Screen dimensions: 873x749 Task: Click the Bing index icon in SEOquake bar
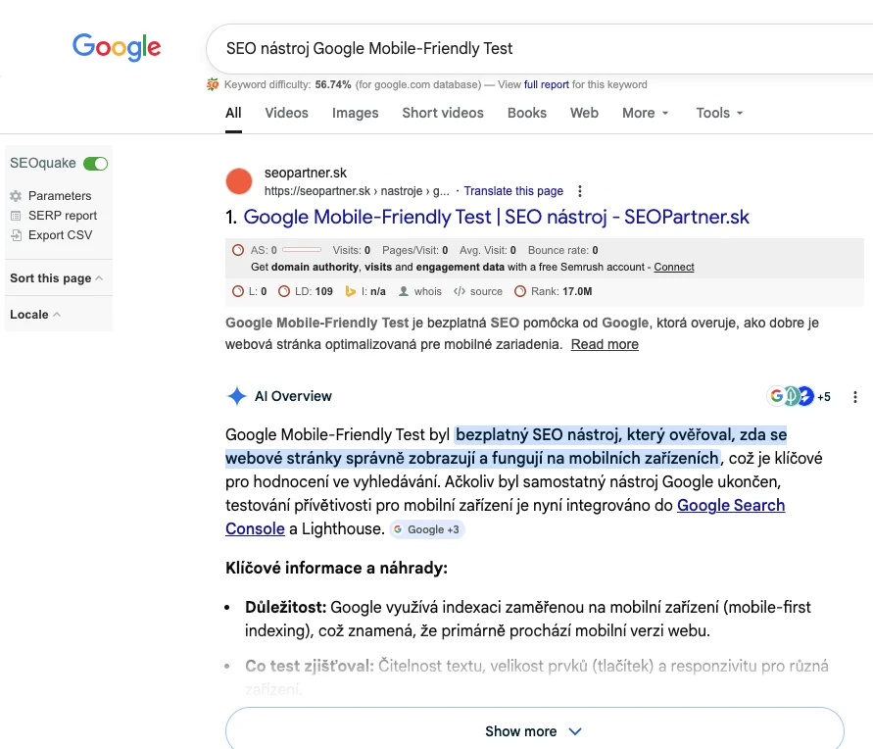click(349, 291)
